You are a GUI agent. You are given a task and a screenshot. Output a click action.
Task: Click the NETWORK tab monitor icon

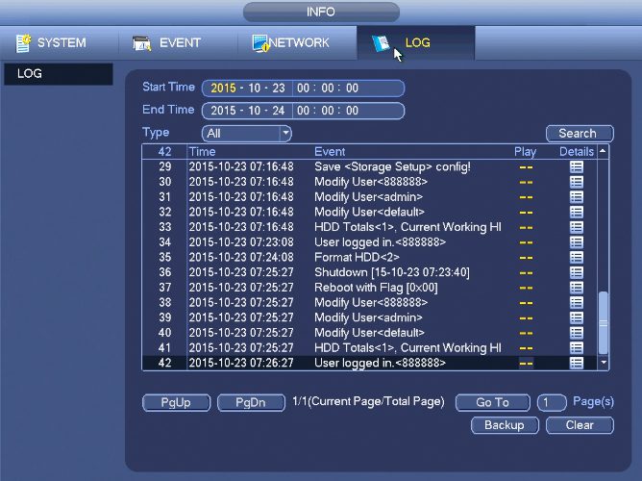point(260,43)
